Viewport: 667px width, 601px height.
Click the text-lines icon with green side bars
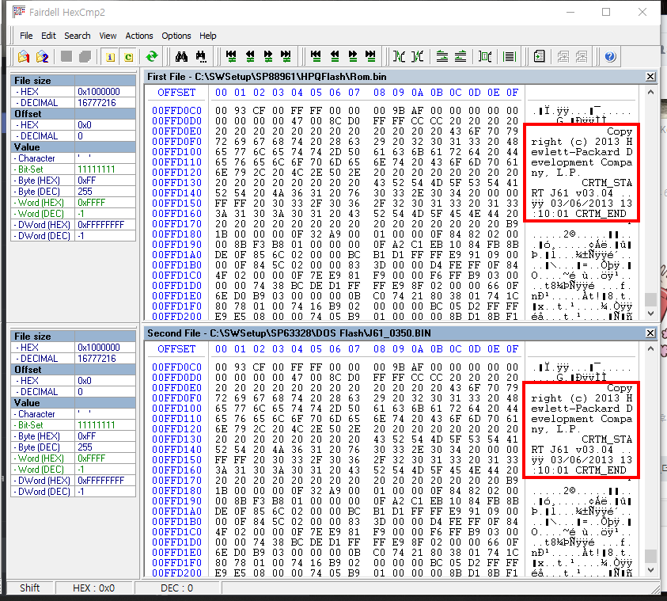510,56
